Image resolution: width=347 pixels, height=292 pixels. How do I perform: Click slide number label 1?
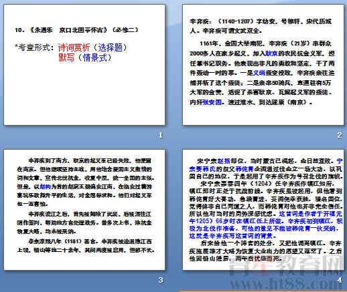161,135
